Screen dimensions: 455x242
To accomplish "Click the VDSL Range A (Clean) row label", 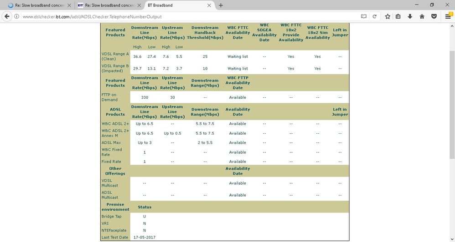I will (x=115, y=56).
